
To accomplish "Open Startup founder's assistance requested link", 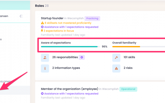I will [71, 27].
